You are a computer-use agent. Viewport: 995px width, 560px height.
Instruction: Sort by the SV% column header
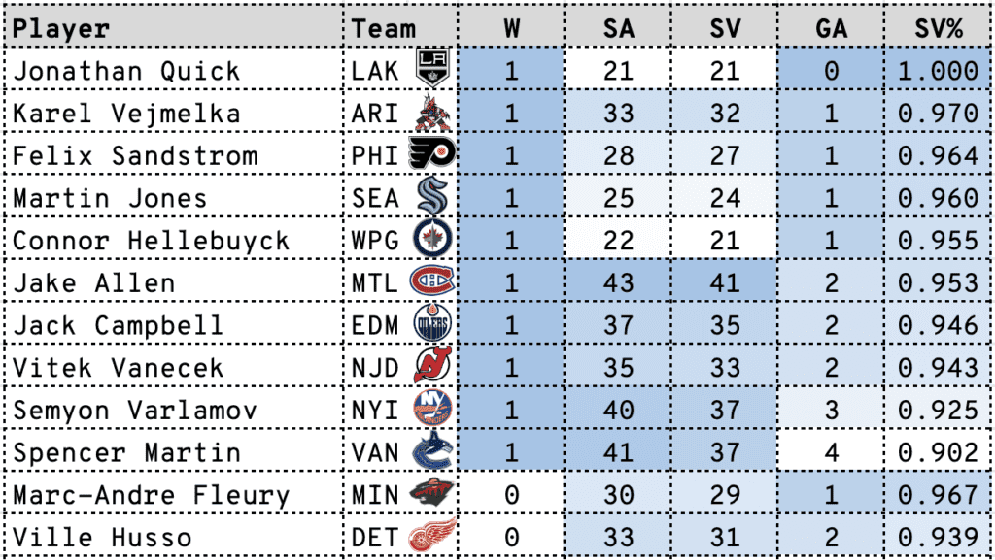click(x=939, y=29)
